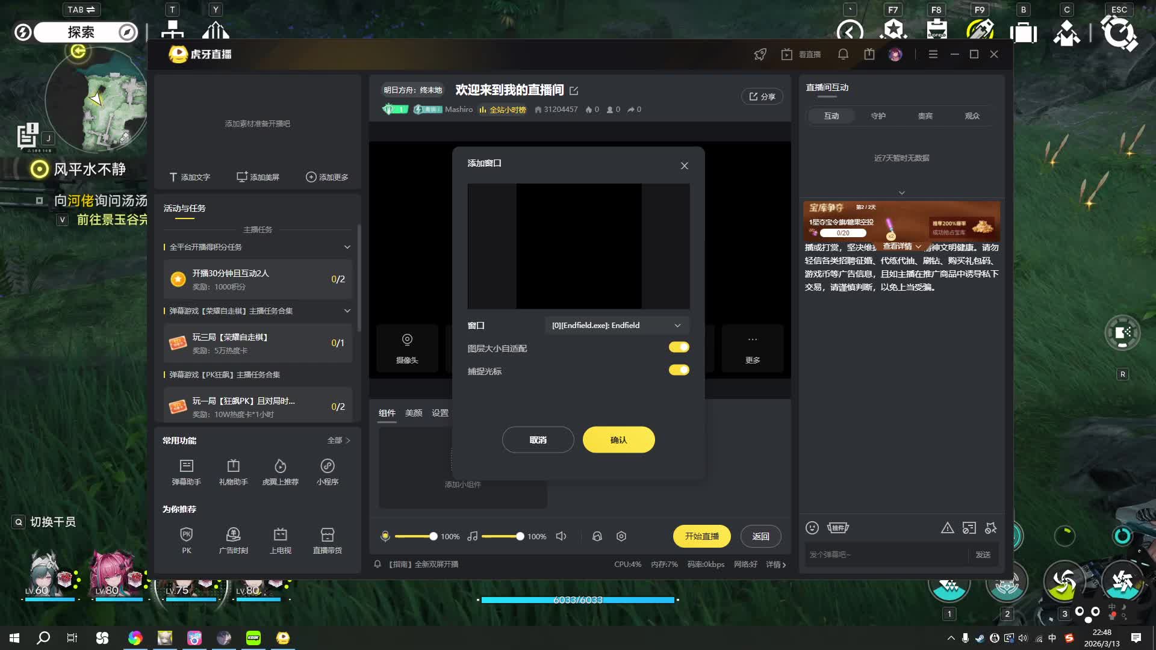Collapse 全平台开播得积分任务 section
Screen dimensions: 1156x650
[x=347, y=247]
